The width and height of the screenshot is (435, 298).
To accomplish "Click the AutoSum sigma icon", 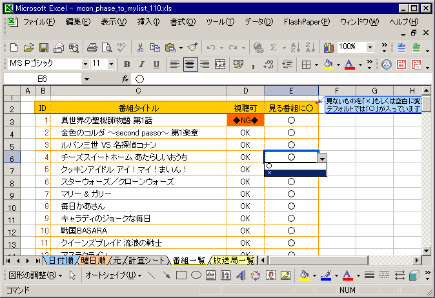I will 273,47.
